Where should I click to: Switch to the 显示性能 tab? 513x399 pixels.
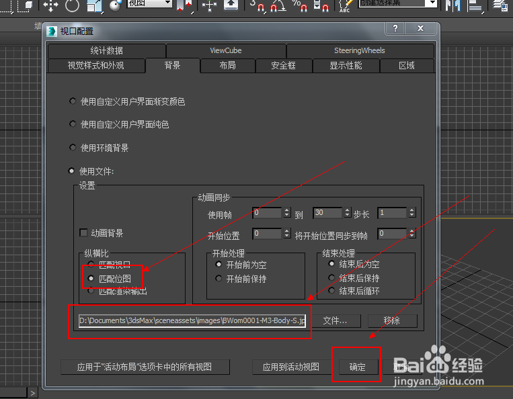(346, 66)
